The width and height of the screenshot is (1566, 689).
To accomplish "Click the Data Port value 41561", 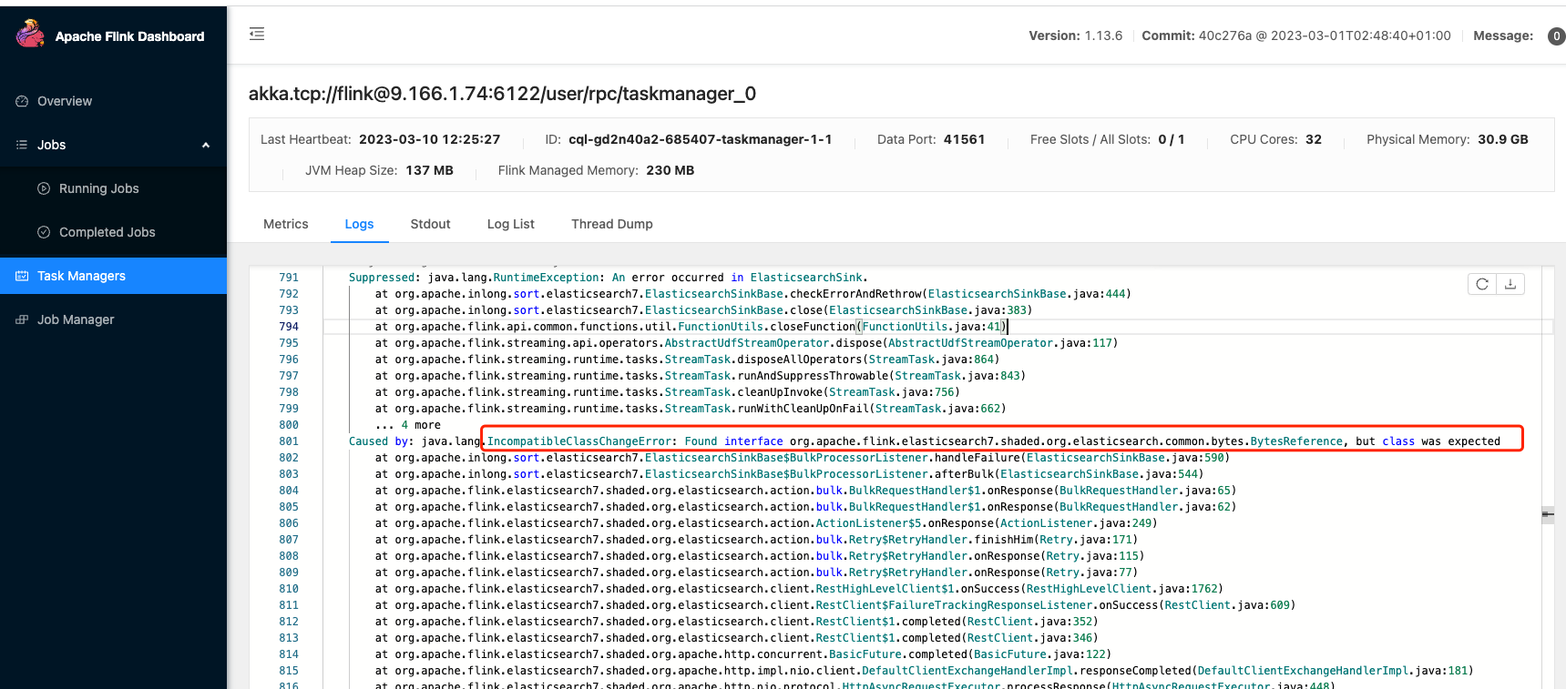I will point(964,139).
